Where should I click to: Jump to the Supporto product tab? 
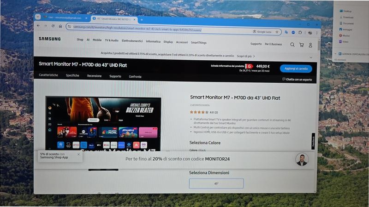pyautogui.click(x=115, y=76)
